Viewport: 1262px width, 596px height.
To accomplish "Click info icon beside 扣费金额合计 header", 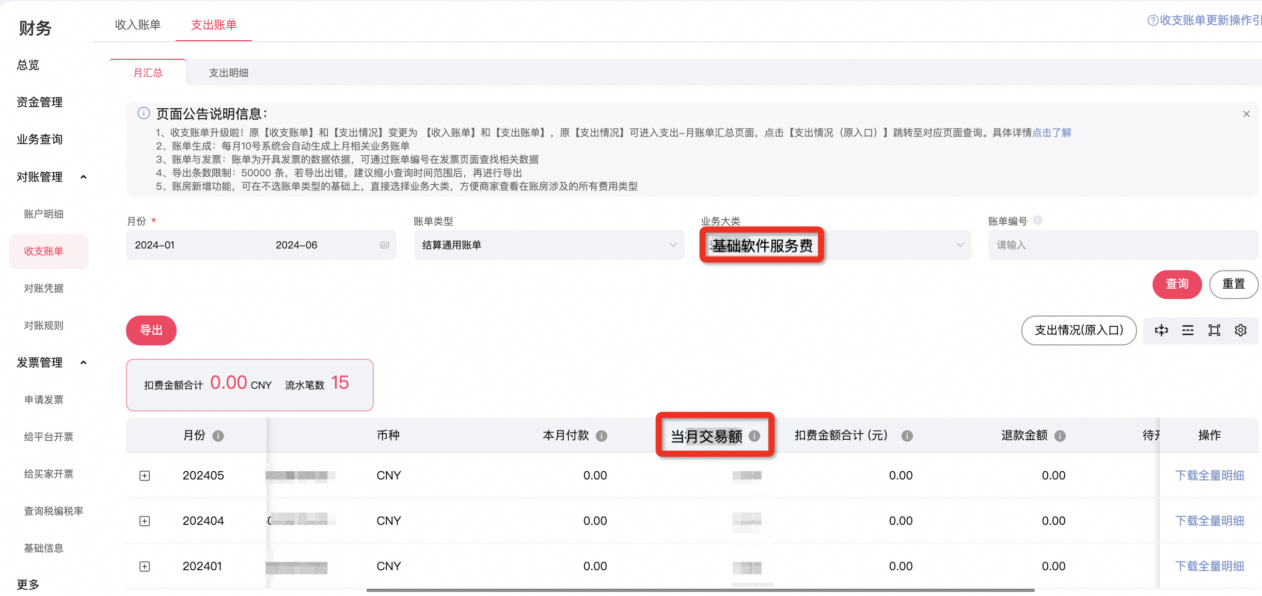I will [x=907, y=436].
